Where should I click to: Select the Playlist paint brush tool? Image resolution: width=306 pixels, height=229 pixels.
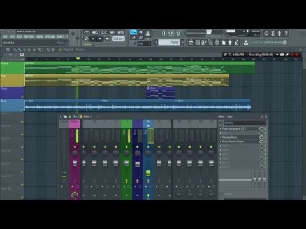pos(20,50)
